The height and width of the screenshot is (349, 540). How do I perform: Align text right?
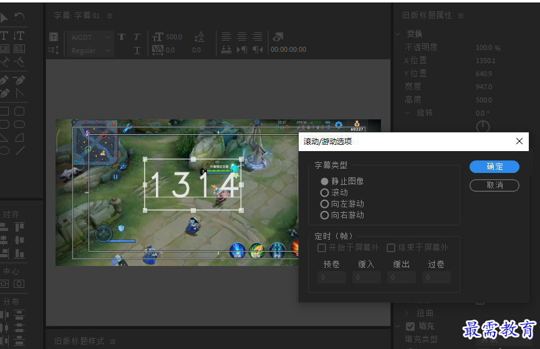click(258, 36)
